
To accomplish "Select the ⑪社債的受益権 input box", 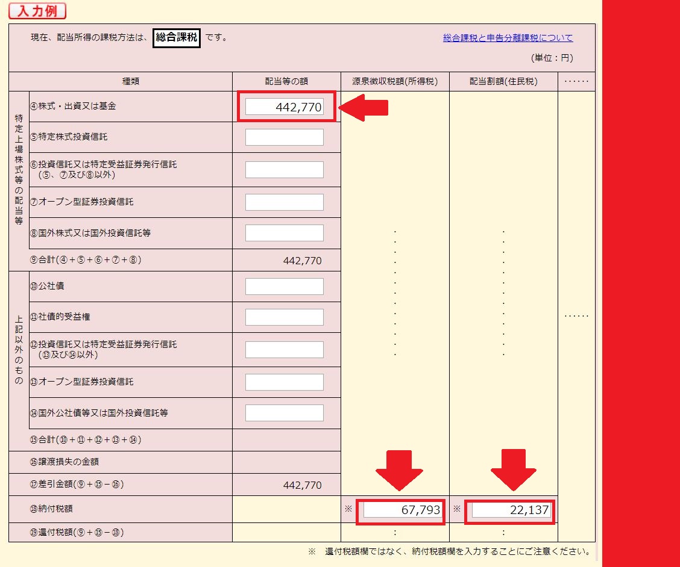I will (x=285, y=317).
